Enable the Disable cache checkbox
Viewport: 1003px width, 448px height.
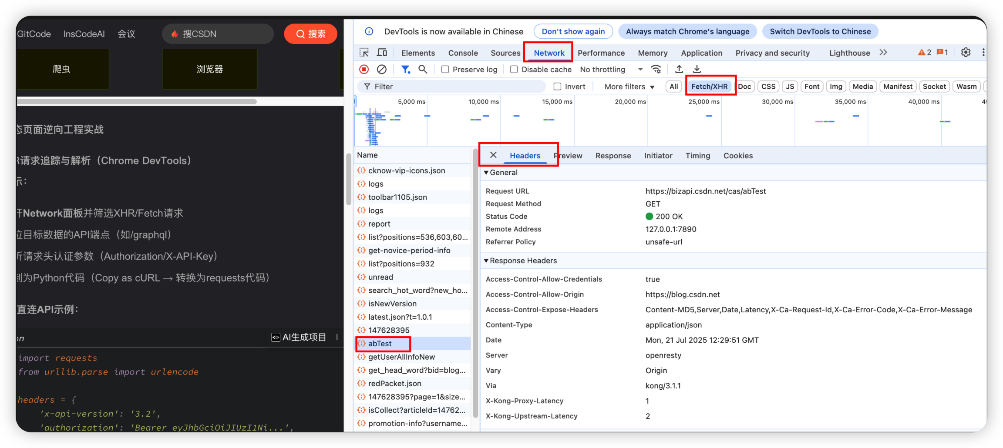[514, 70]
